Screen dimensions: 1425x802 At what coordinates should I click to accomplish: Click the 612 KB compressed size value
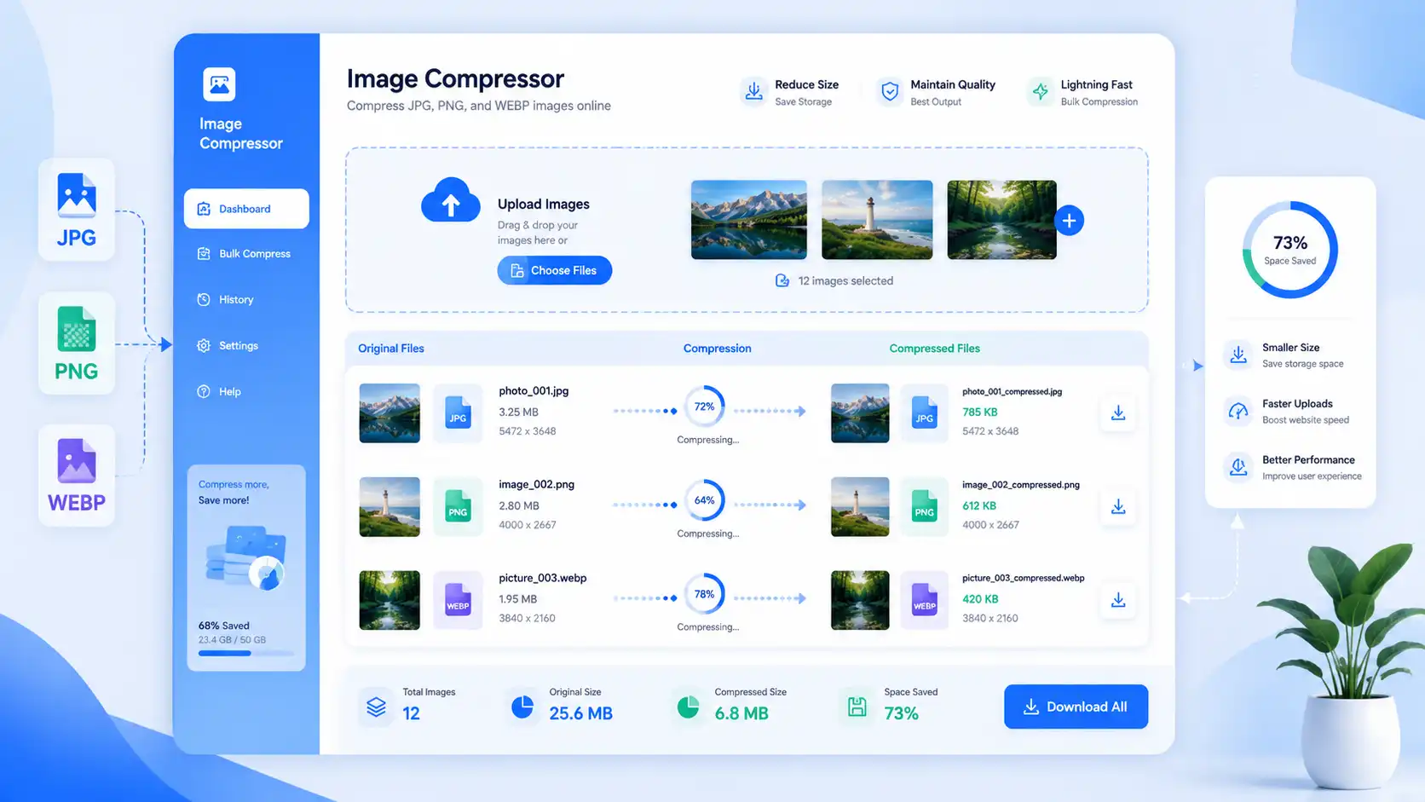point(979,505)
